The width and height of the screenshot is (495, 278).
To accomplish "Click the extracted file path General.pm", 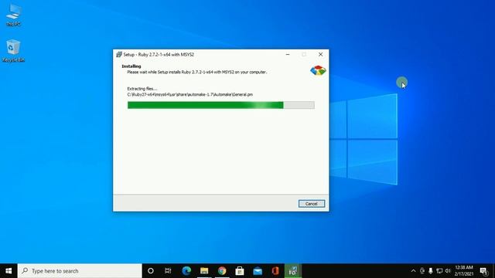I will tap(190, 94).
